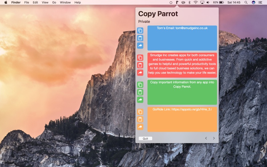Image resolution: width=267 pixels, height=167 pixels.
Task: Select the orange GoRide Link note
Action: click(x=182, y=119)
